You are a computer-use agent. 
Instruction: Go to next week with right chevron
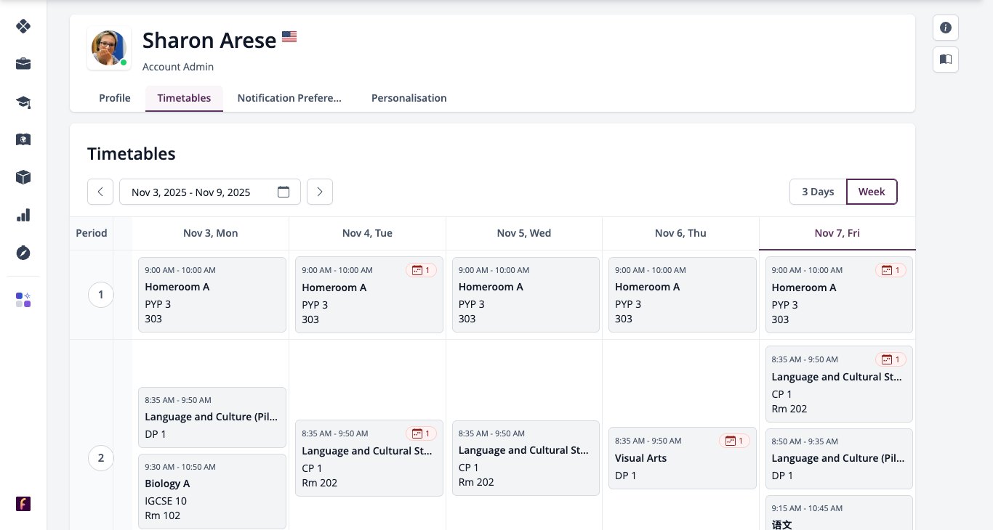pyautogui.click(x=320, y=192)
